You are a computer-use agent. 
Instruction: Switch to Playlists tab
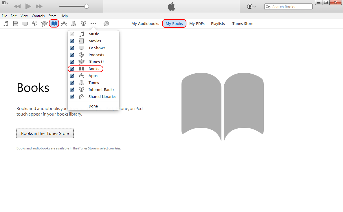click(x=218, y=24)
